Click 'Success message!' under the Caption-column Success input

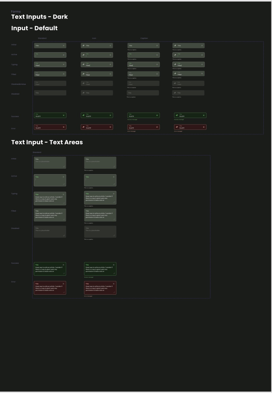tap(132, 120)
